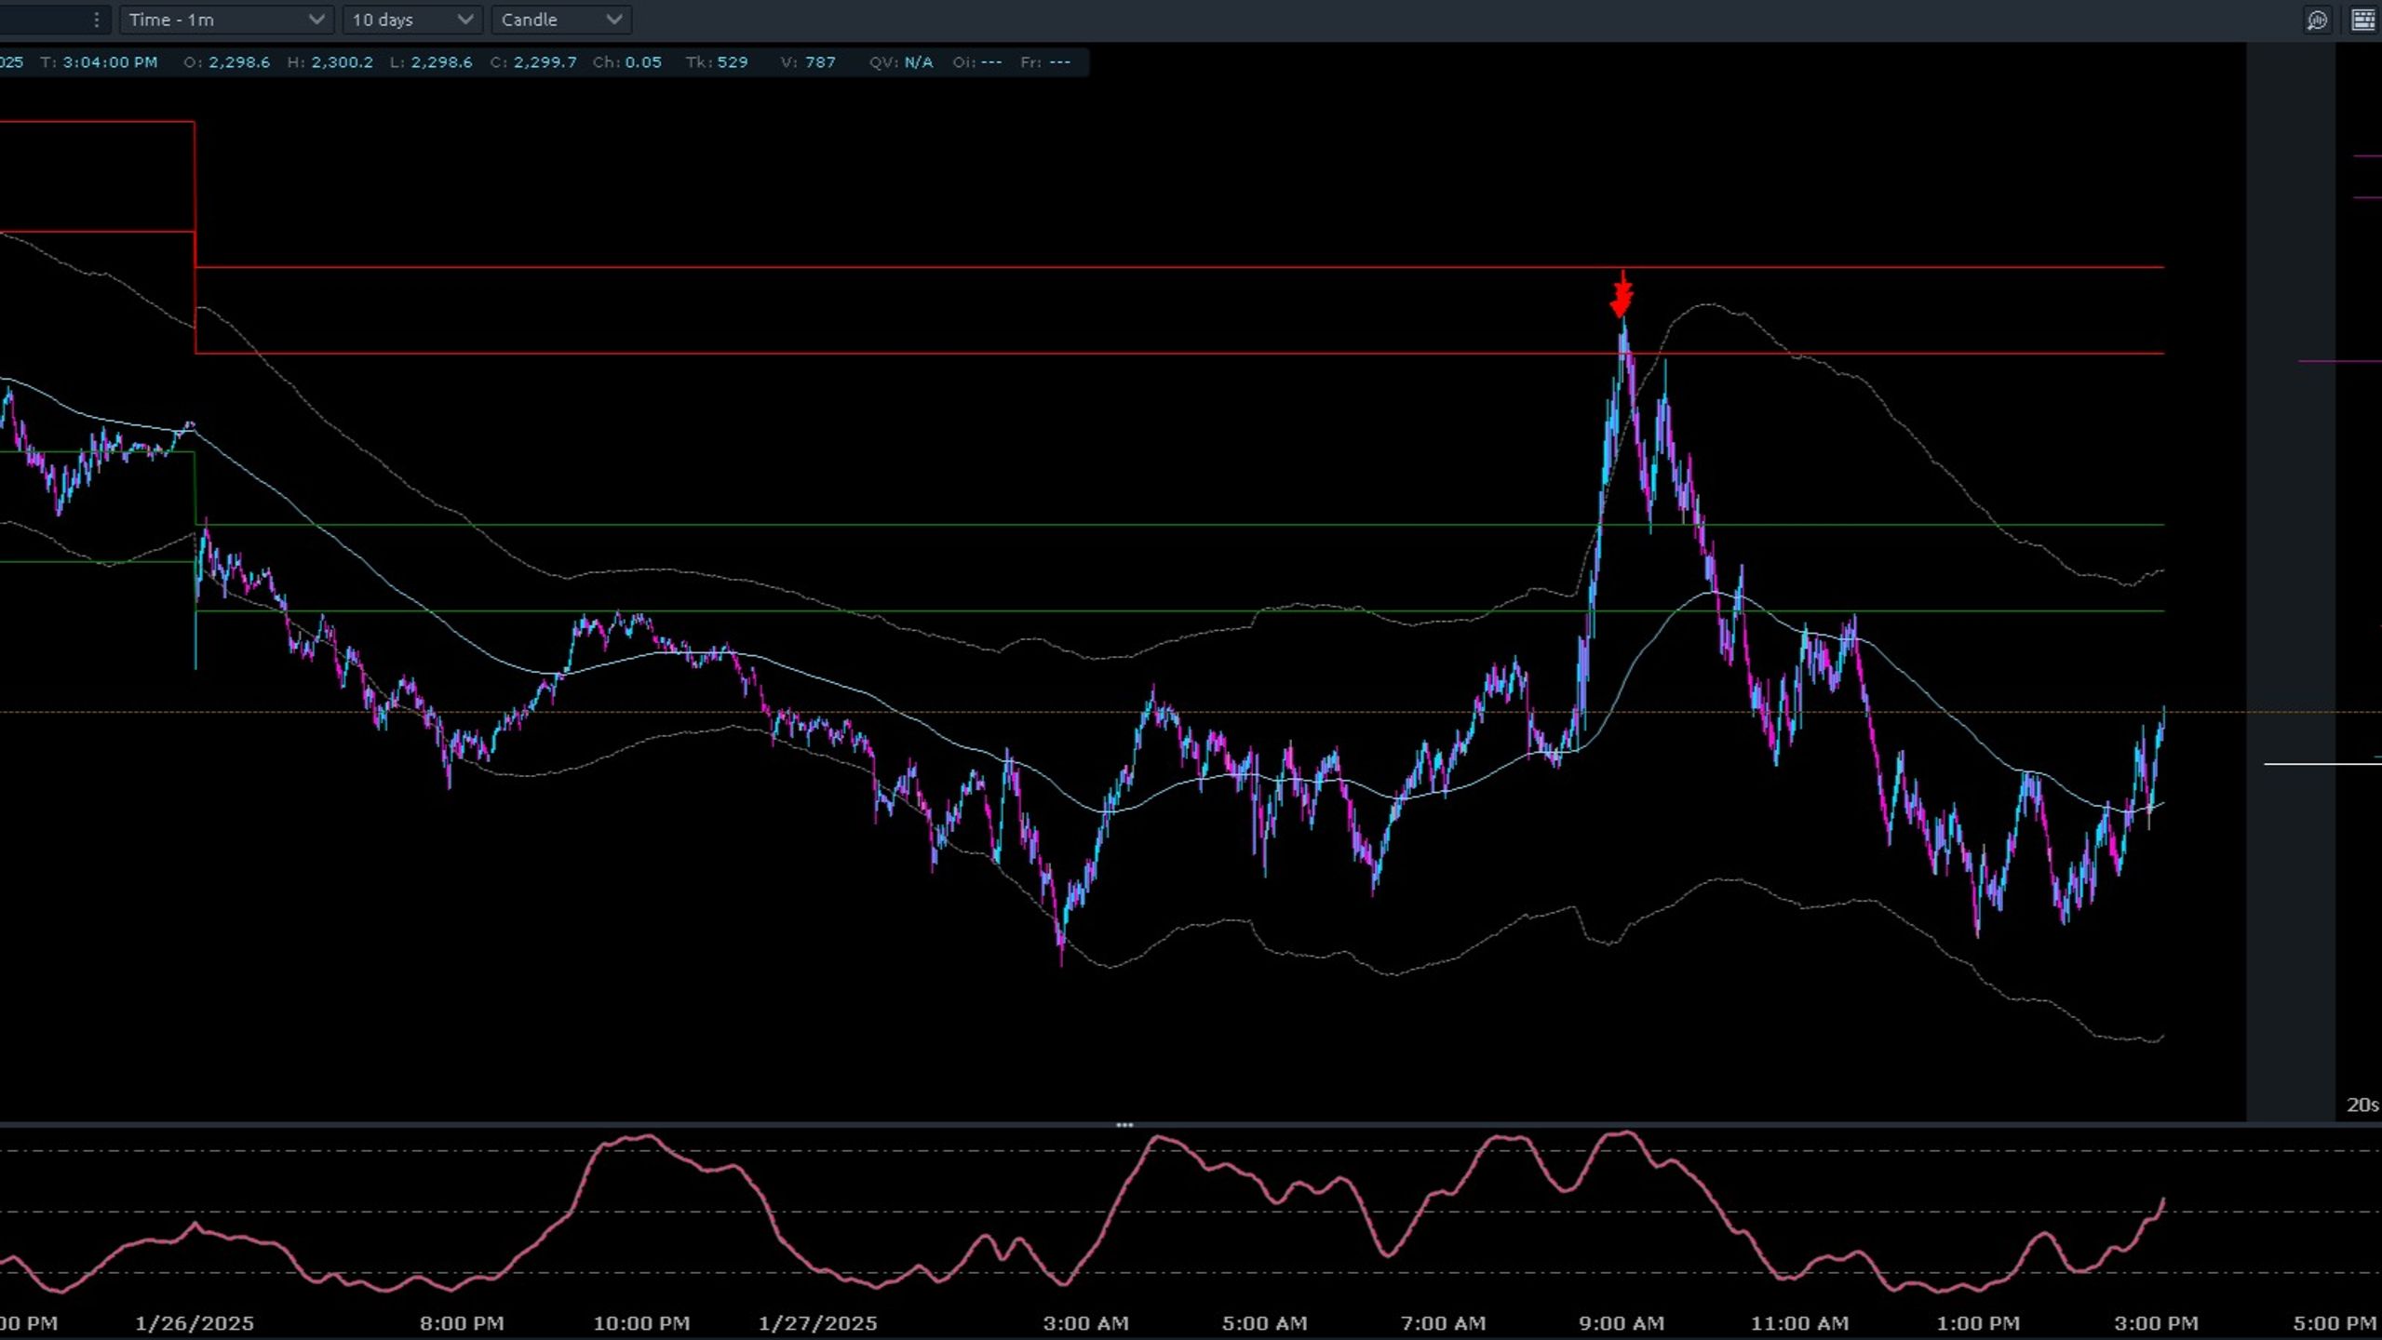Click the 1/26/2025 date label on time axis
Image resolution: width=2382 pixels, height=1340 pixels.
pos(194,1323)
